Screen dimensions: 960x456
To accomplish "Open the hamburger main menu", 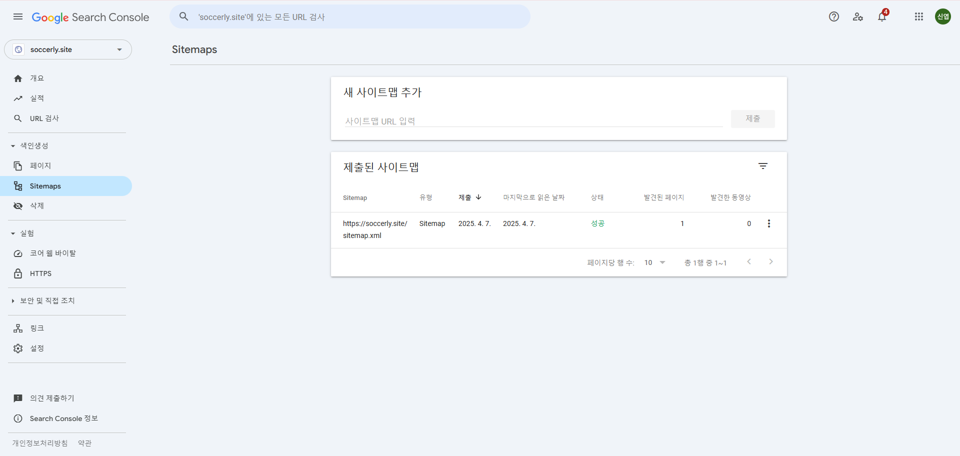I will coord(18,17).
